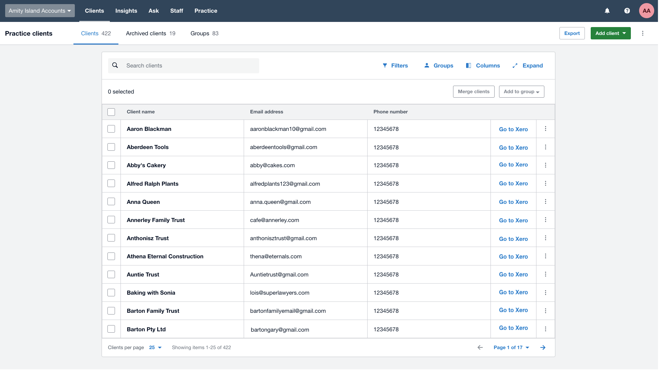The width and height of the screenshot is (659, 370).
Task: Open the notification bell
Action: 607,11
